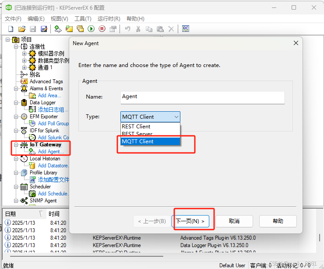Image resolution: width=324 pixels, height=269 pixels.
Task: Expand the 模拟器示例 channel node
Action: [x=24, y=54]
